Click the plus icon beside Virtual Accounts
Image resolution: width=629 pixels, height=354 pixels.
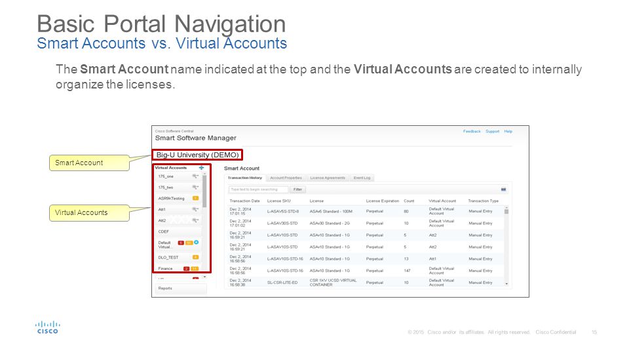[201, 168]
